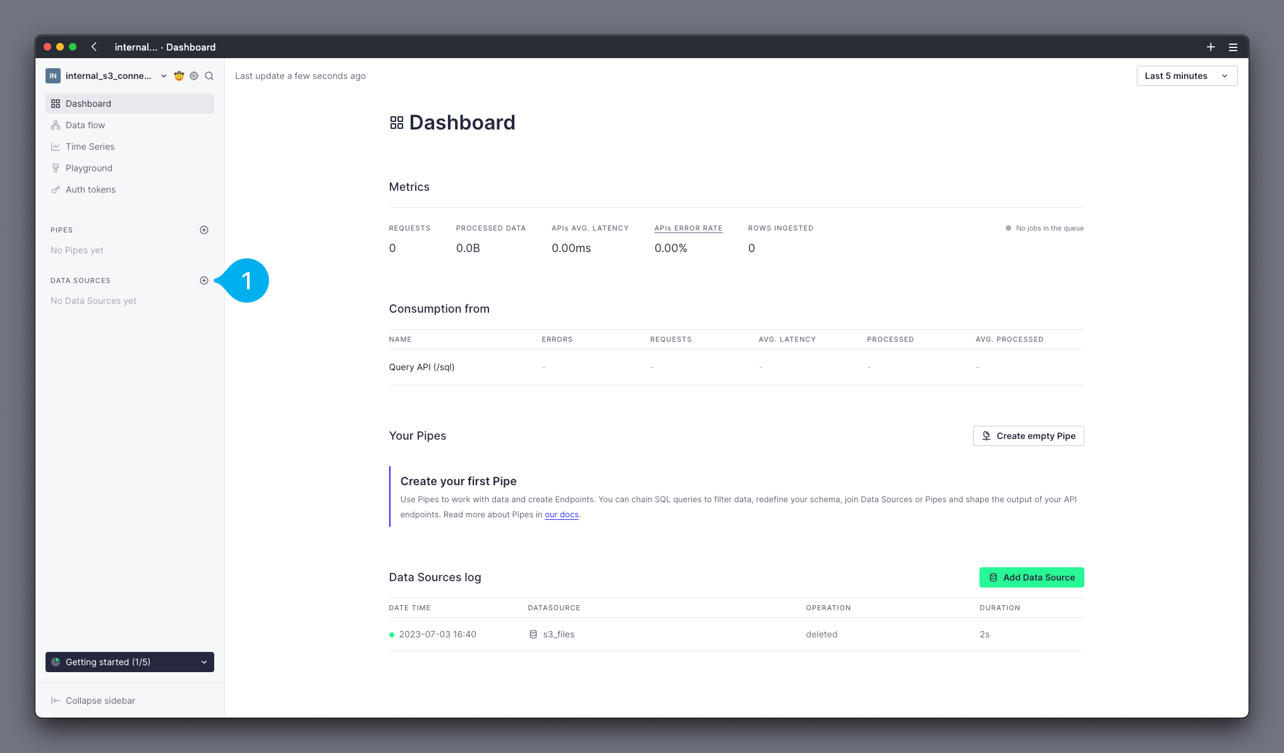1284x753 pixels.
Task: Add a Data Source via sidebar plus icon
Action: tap(204, 280)
